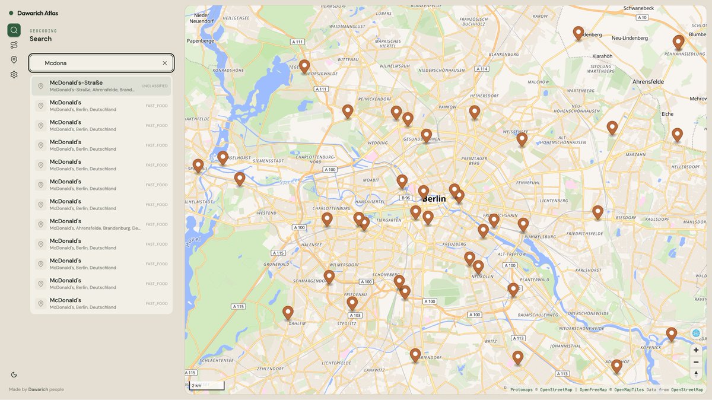Click the map marker below the Eiche label
This screenshot has height=400, width=712.
tap(677, 134)
